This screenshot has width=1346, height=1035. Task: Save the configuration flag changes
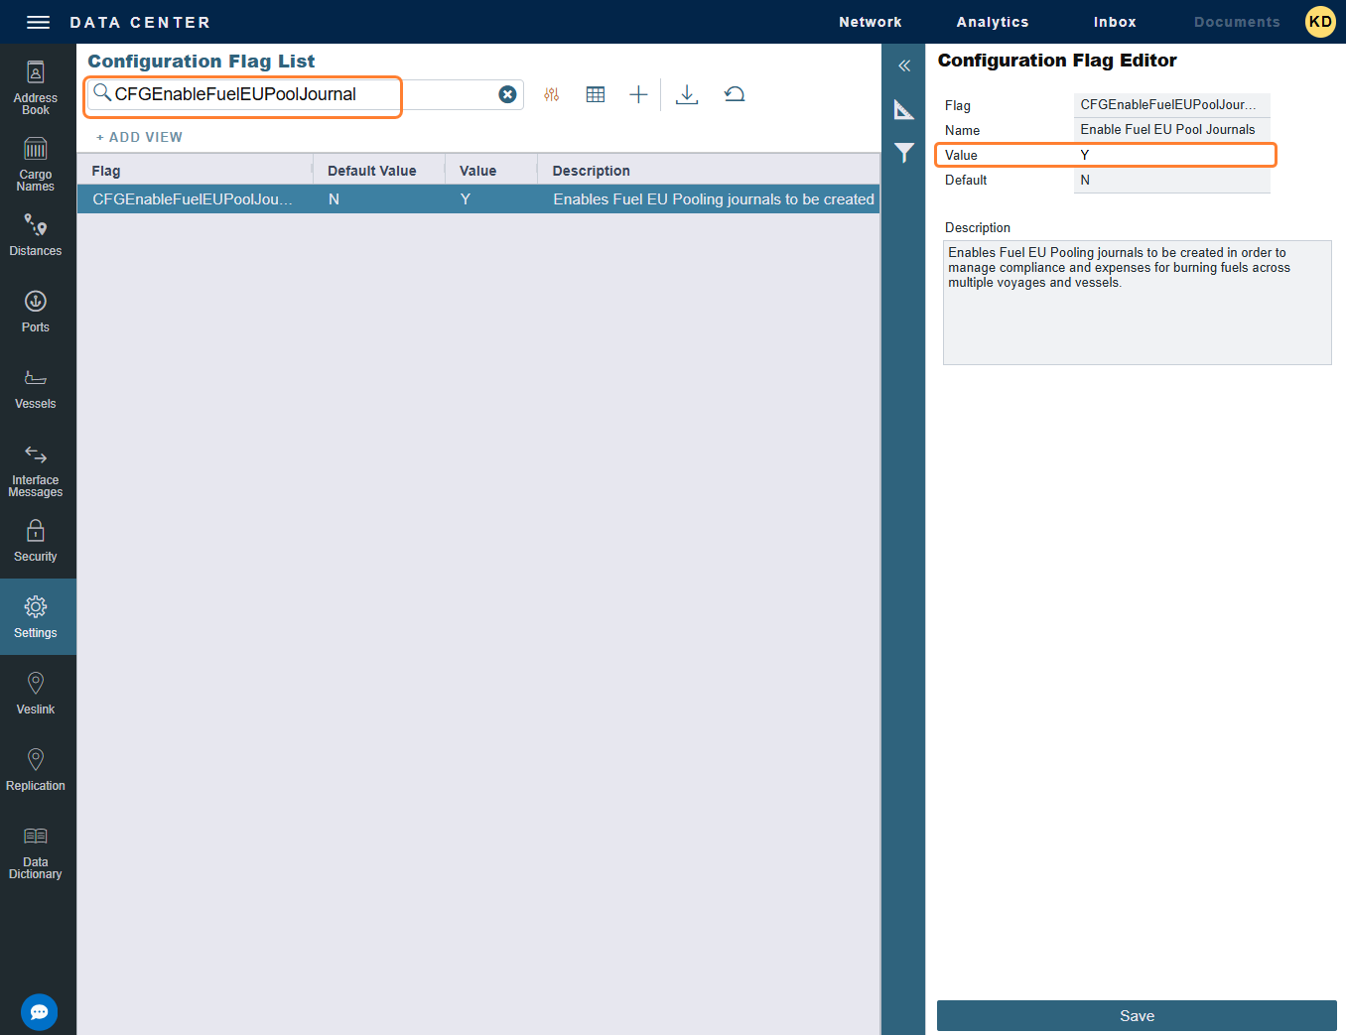[x=1137, y=1015]
